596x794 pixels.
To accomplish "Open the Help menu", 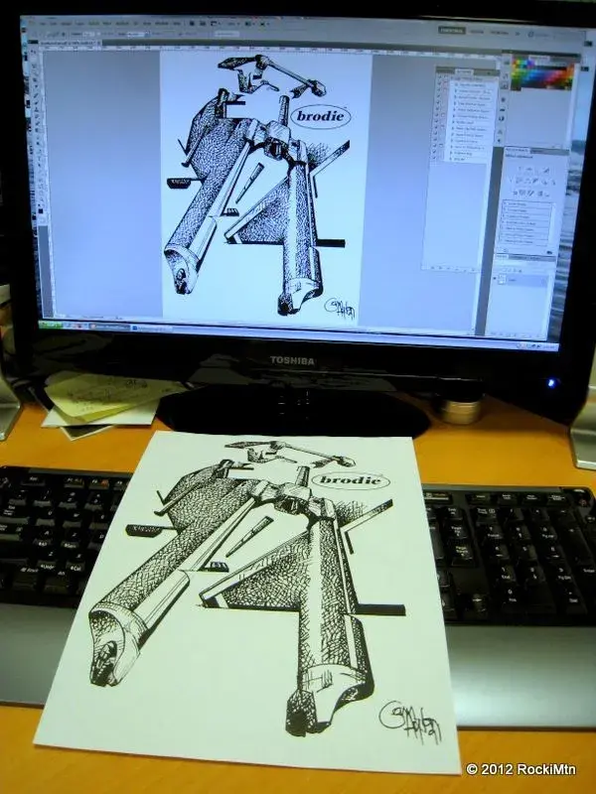I will coord(177,24).
